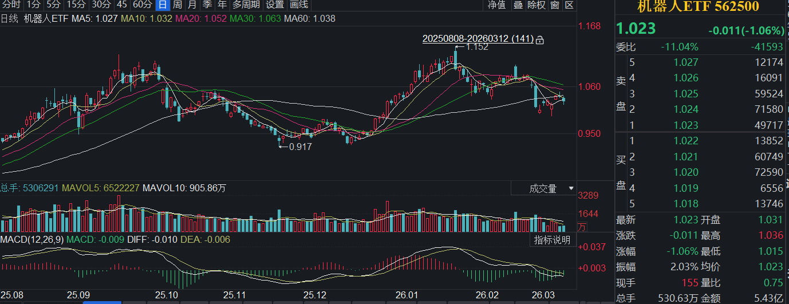This screenshot has width=789, height=304.
Task: Expand the 多周期 multi-period view
Action: 246,5
